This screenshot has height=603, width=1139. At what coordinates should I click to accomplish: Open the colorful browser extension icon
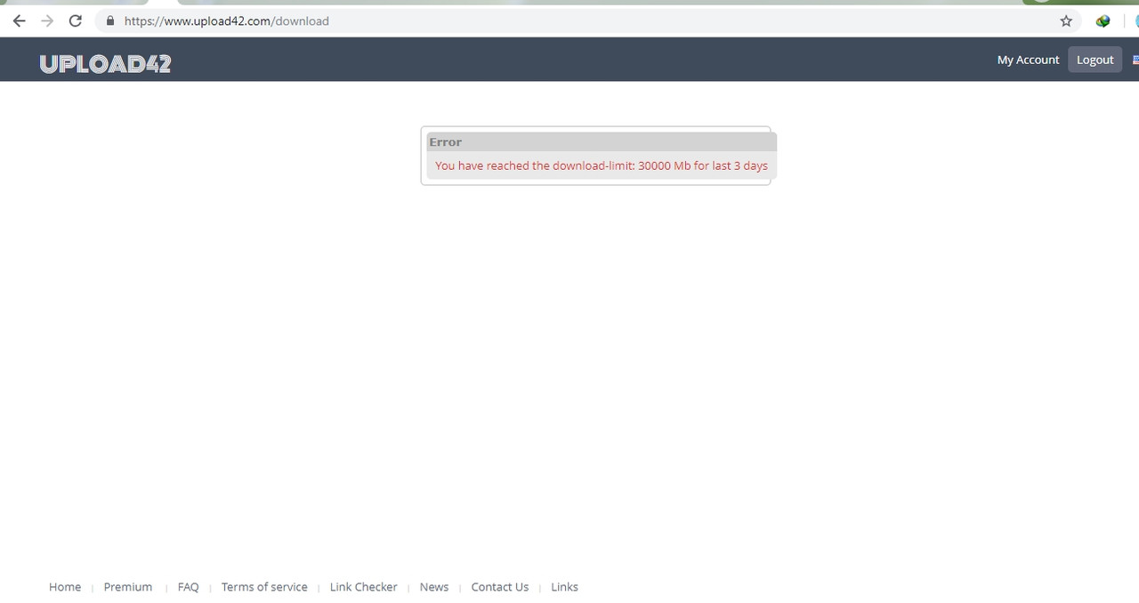(x=1103, y=20)
